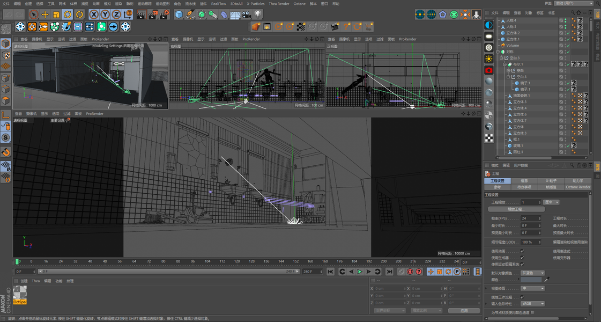Screen dimensions: 601x322
Task: Open render settings with gear clapperboard
Action: coord(165,14)
